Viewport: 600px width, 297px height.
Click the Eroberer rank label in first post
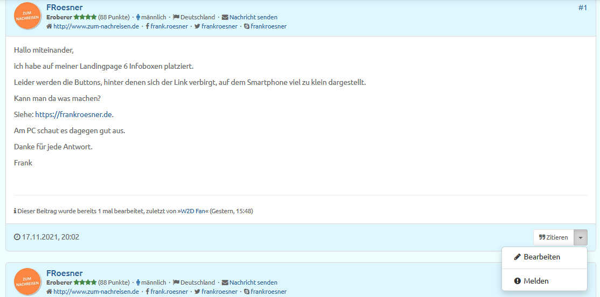click(59, 17)
